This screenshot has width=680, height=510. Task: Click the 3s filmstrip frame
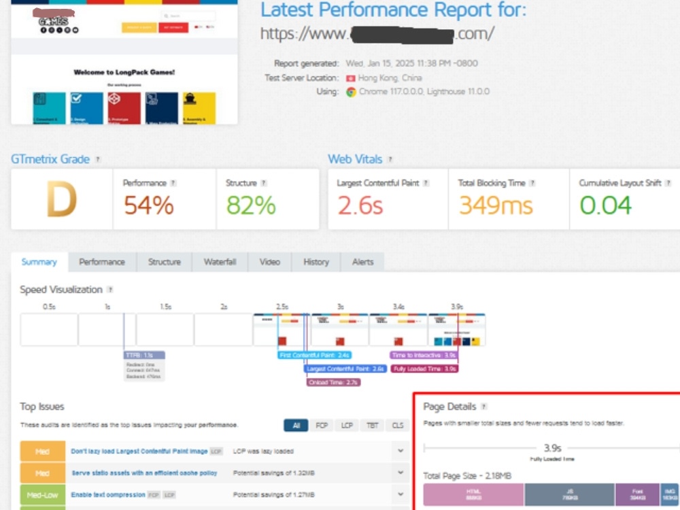point(339,330)
